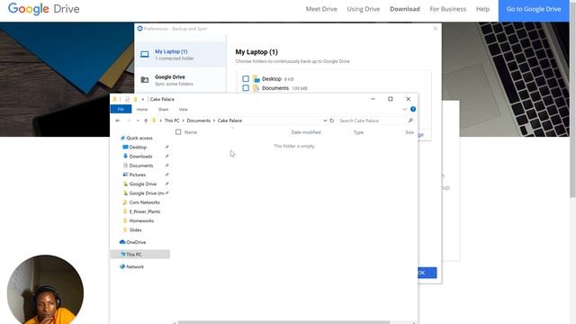The image size is (576, 324).
Task: Open the Home ribbon tab
Action: (142, 110)
